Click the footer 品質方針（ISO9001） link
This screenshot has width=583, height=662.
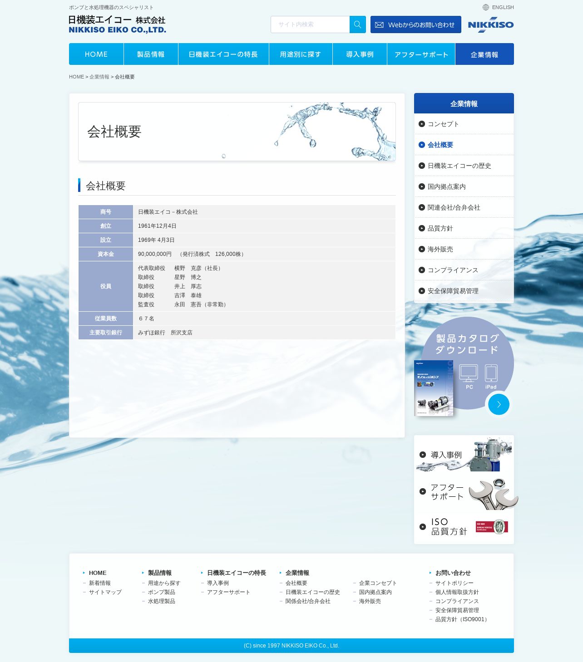point(462,619)
